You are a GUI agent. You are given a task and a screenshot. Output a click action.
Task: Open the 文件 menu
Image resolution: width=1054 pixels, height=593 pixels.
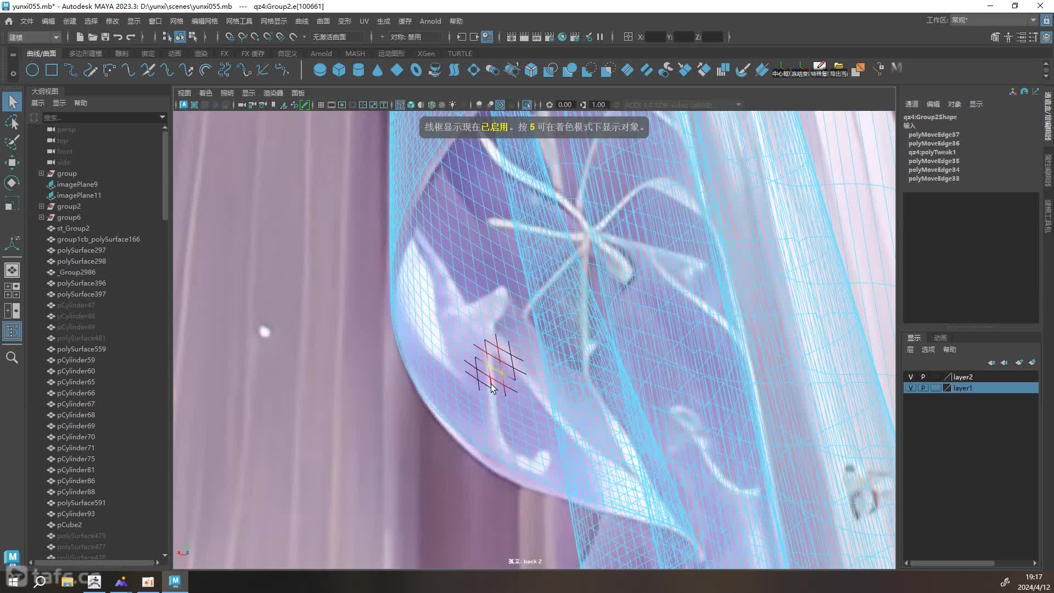[27, 21]
